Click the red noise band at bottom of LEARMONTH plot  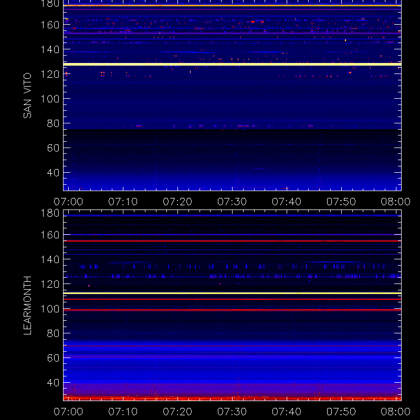pos(232,398)
